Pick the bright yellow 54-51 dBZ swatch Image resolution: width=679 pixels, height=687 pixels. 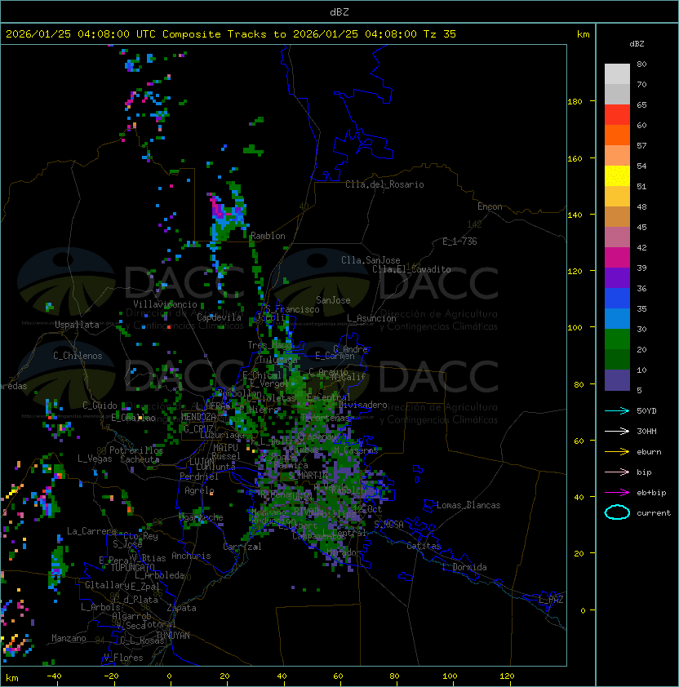click(x=617, y=176)
